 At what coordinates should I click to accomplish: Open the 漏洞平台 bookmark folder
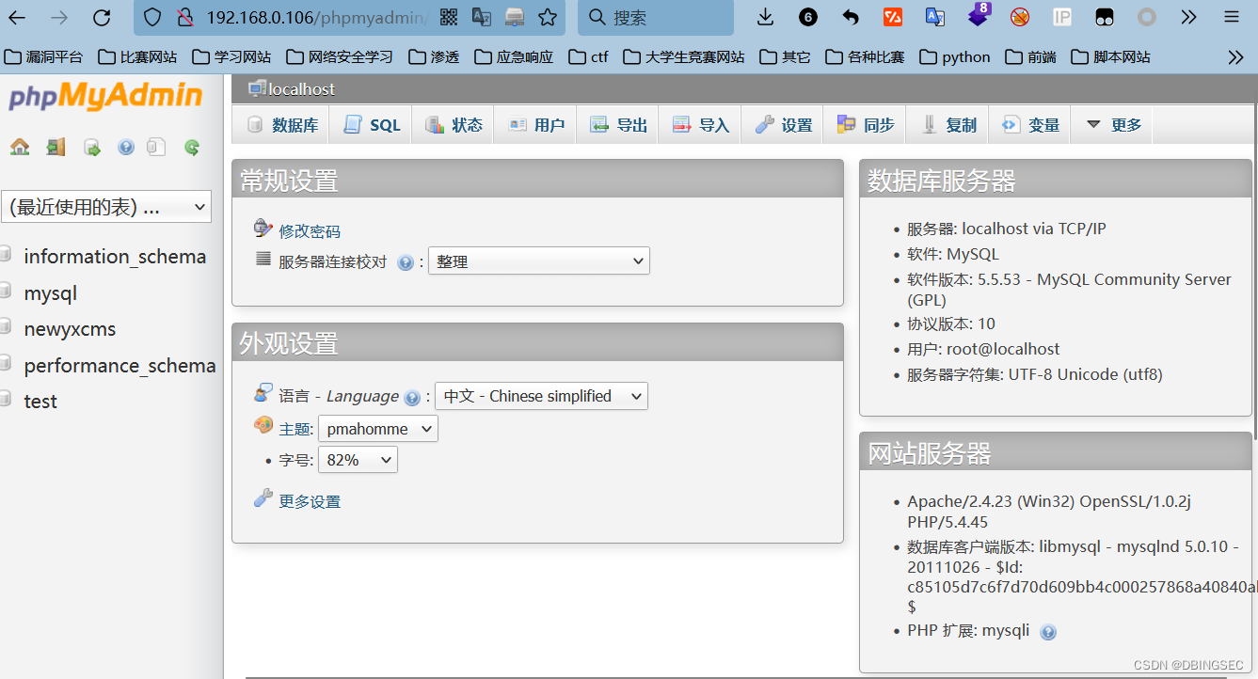click(x=43, y=57)
